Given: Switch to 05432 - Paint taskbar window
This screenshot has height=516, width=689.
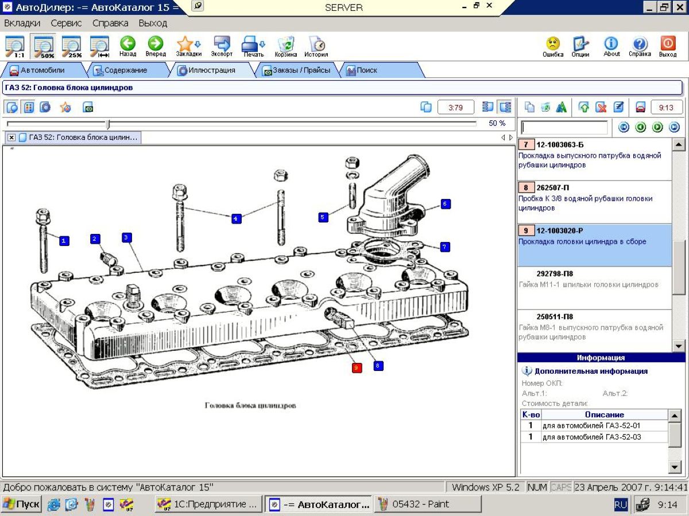Looking at the screenshot, I should coord(428,505).
